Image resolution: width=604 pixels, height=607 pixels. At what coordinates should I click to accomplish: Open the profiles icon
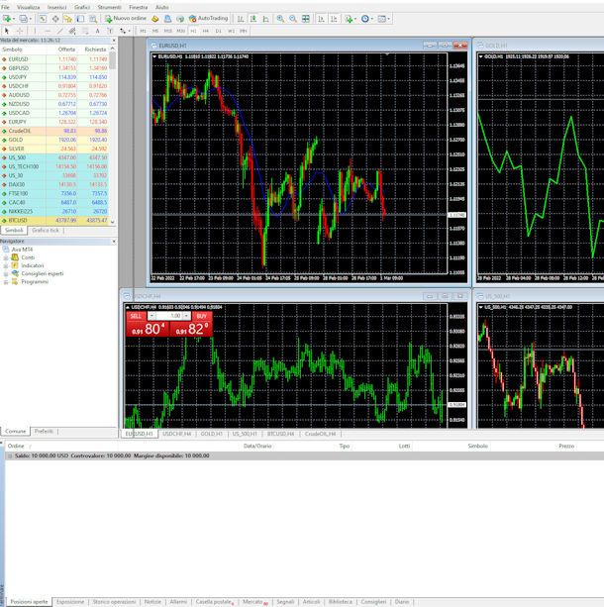(x=24, y=19)
